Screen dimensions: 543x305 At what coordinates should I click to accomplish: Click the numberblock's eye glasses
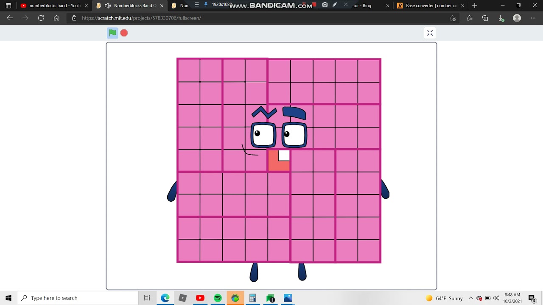(279, 135)
